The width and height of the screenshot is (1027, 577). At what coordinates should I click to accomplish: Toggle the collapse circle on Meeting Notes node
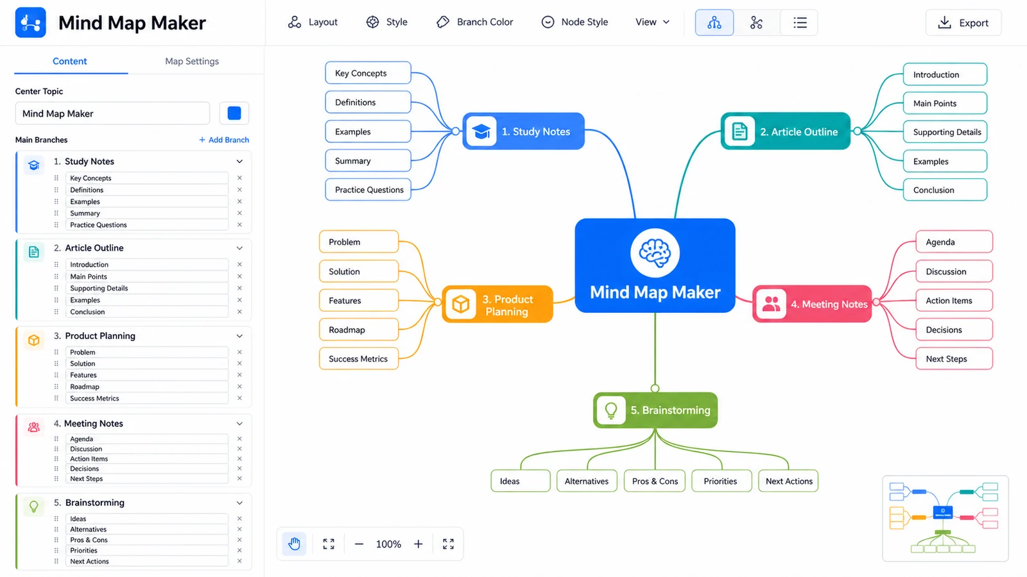click(877, 302)
